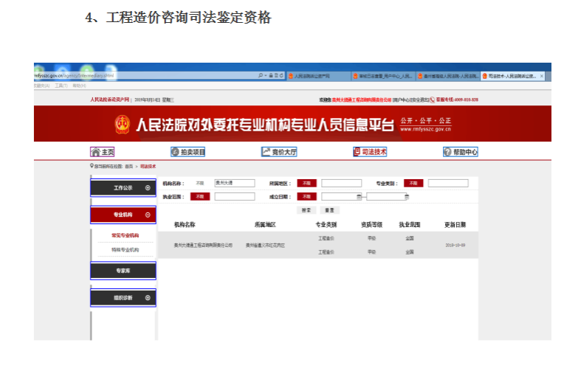Select 特殊专业机构 in the sidebar

point(125,250)
